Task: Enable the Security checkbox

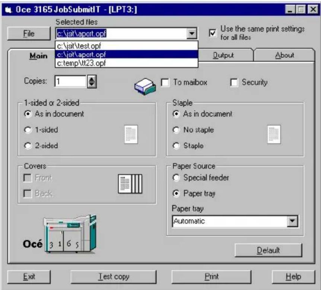Action: click(234, 82)
